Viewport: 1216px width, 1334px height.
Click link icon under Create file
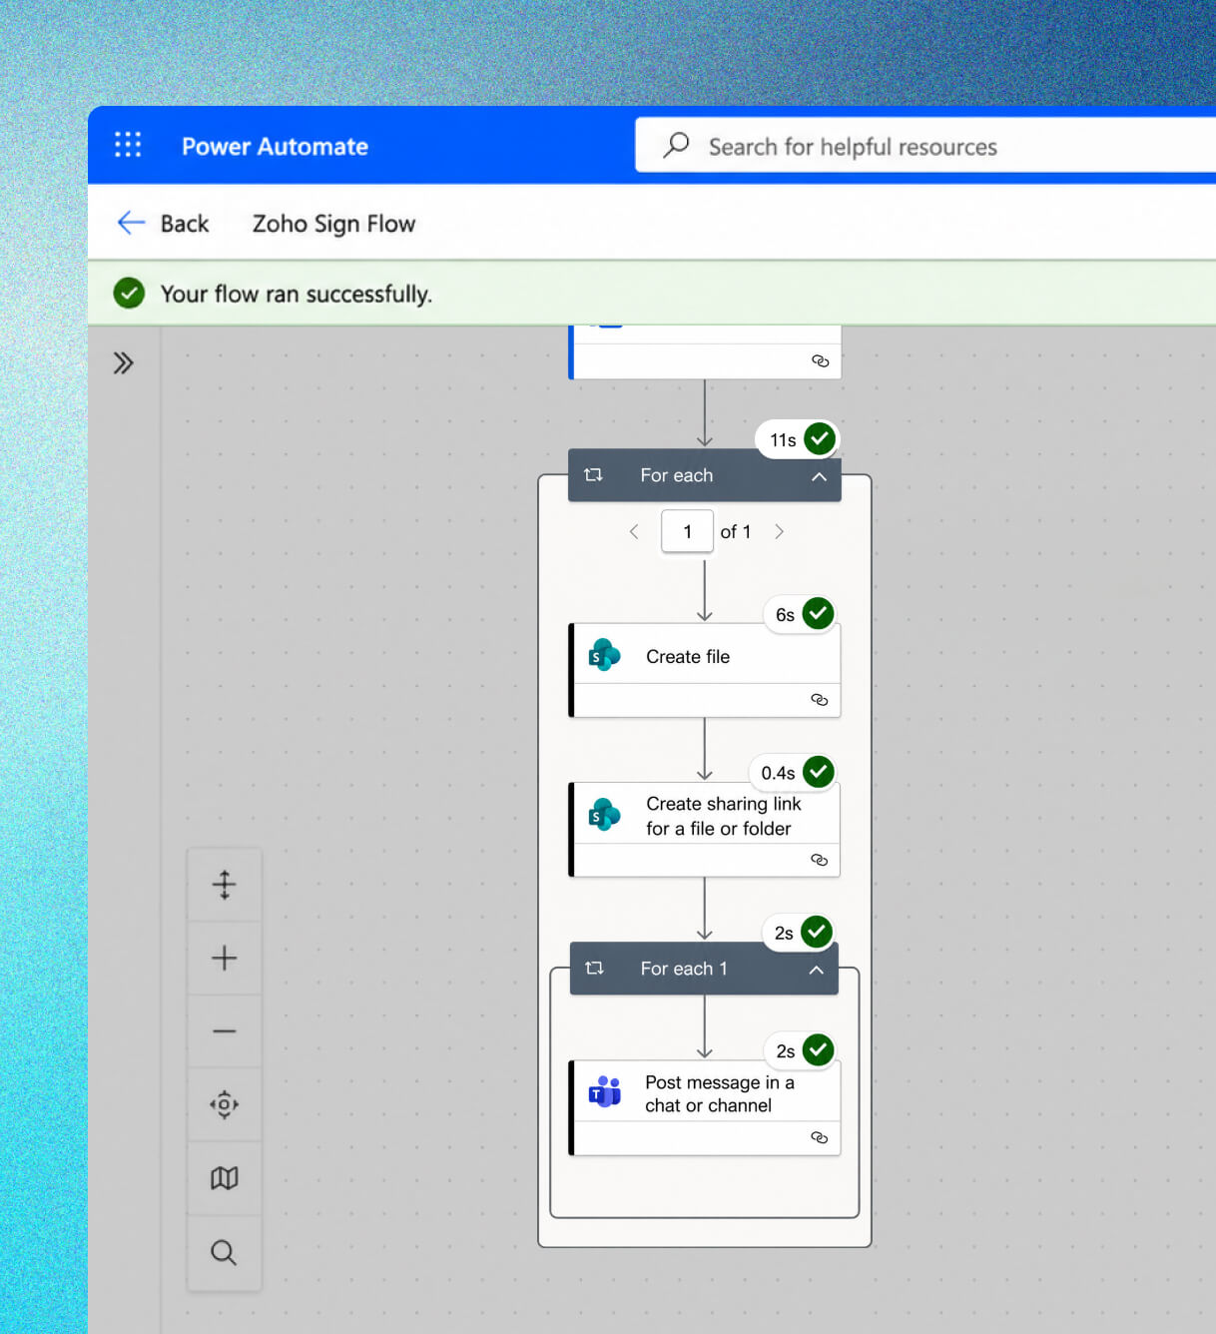(819, 699)
